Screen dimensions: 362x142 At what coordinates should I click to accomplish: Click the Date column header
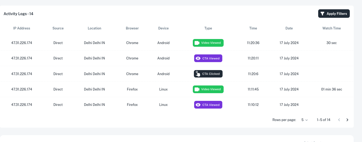click(289, 28)
